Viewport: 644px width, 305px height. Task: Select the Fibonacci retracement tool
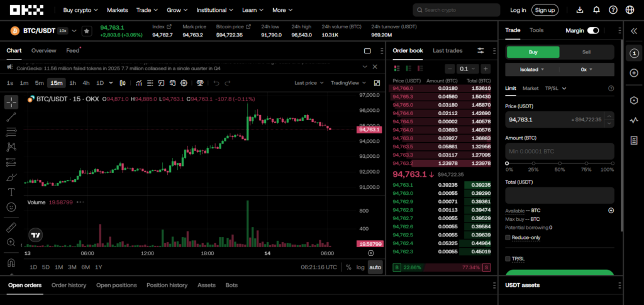pos(11,132)
